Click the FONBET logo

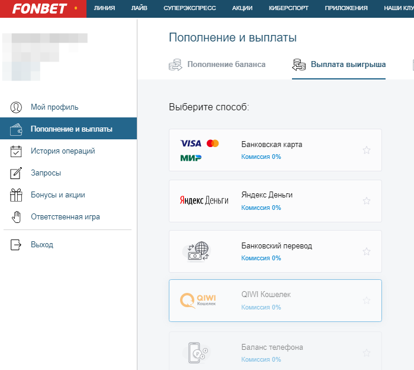39,8
